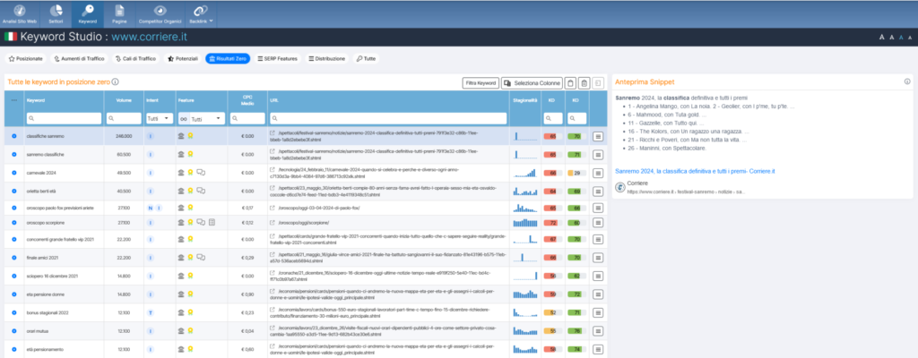Open external link icon for carnevale 2024 URL
This screenshot has width=918, height=358.
coord(273,169)
